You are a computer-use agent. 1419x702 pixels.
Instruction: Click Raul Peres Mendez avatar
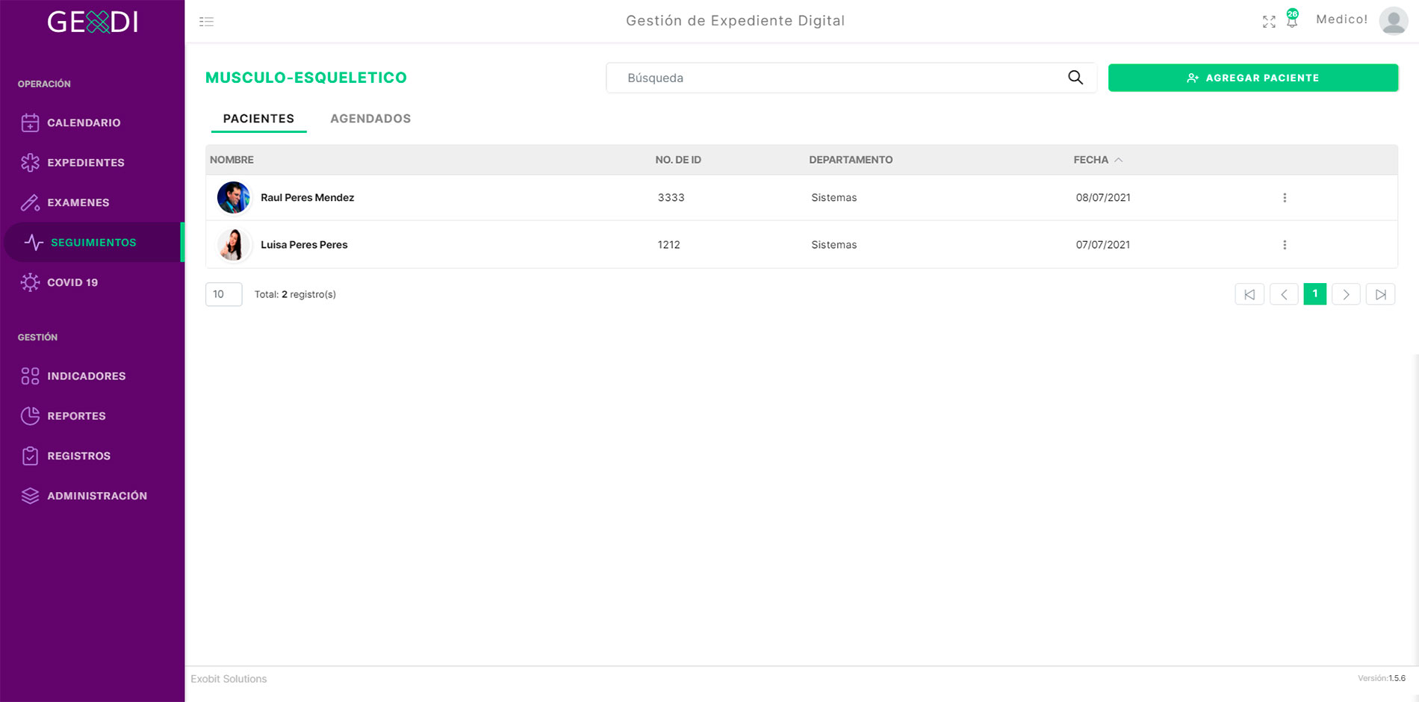tap(234, 198)
